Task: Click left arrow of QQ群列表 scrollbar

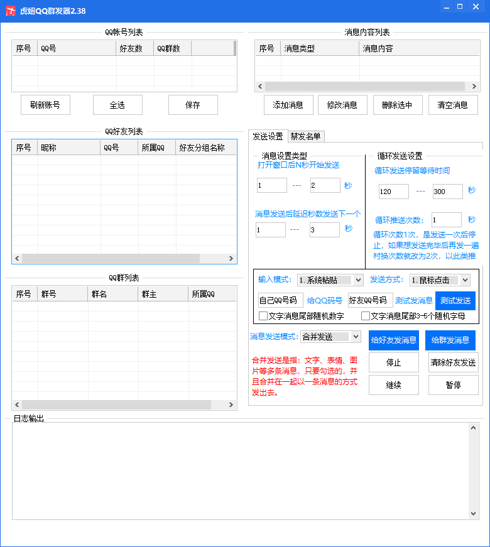Action: tap(17, 404)
